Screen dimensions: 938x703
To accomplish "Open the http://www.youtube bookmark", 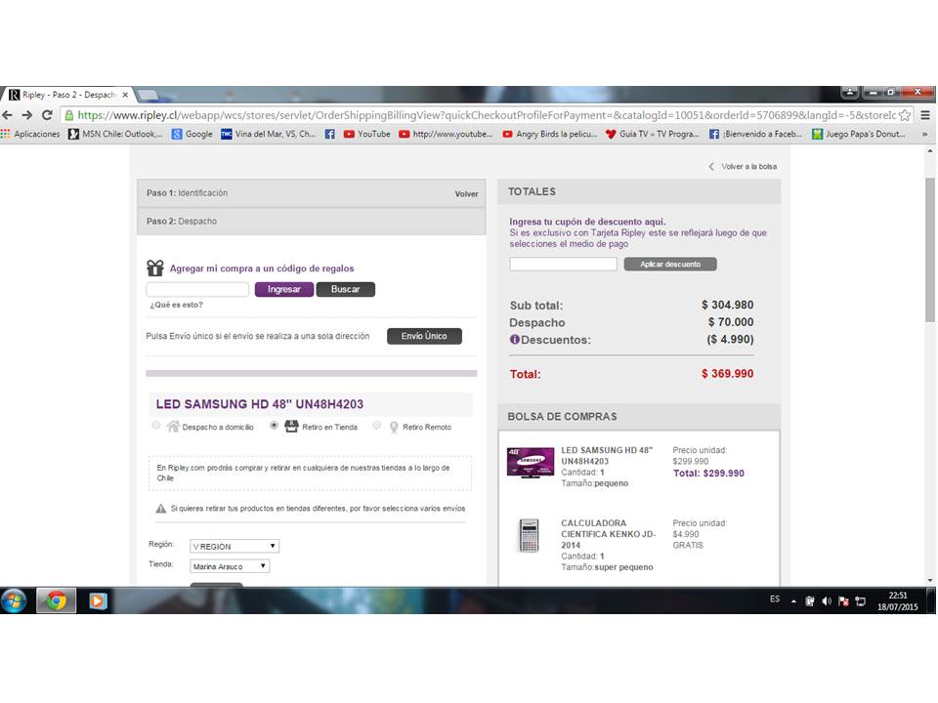I will [x=446, y=134].
